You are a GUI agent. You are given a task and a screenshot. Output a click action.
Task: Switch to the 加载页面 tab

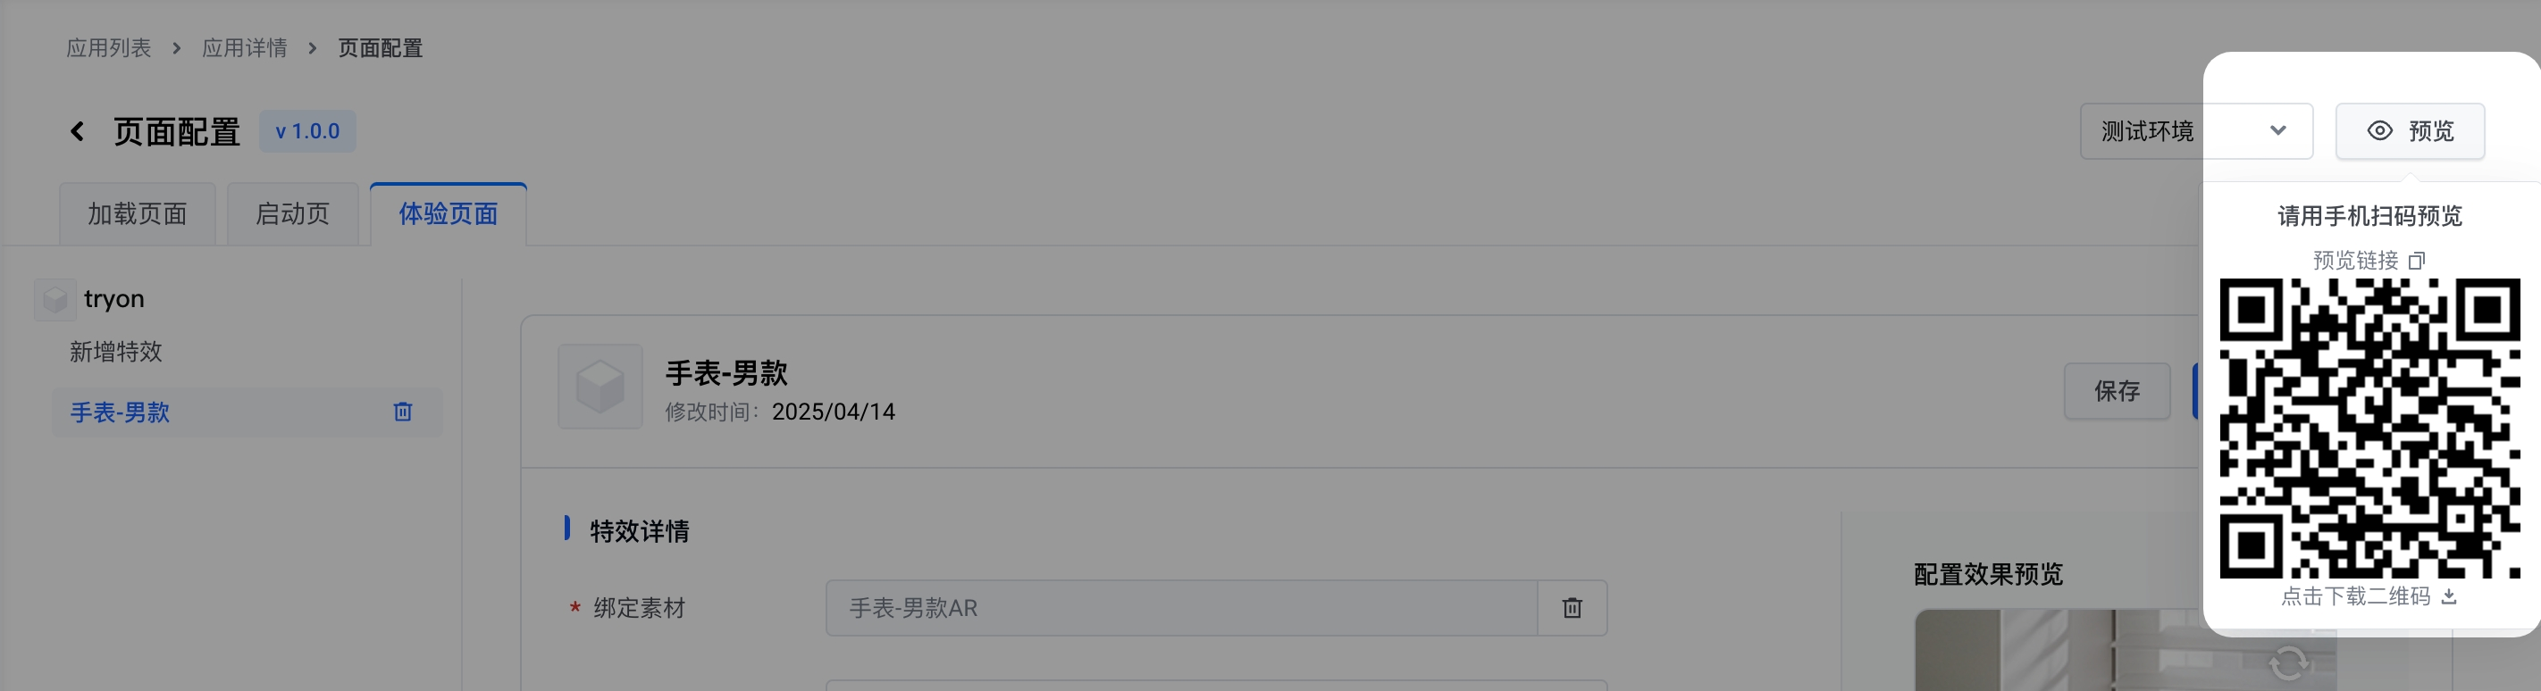[137, 214]
